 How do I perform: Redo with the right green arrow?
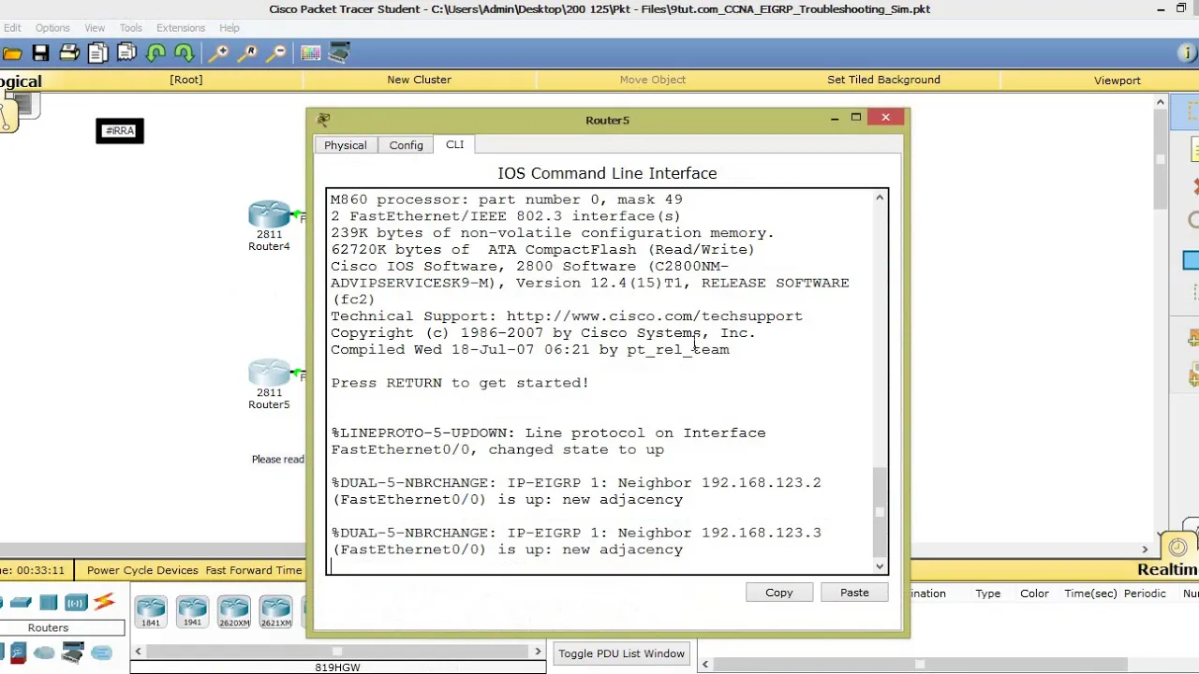click(184, 53)
